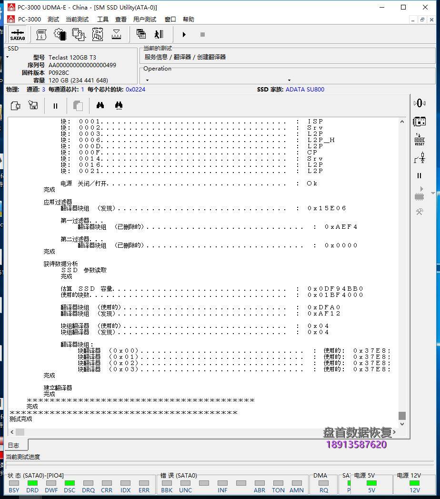Click the SATA0 port selector icon
Image resolution: width=440 pixels, height=499 pixels.
(x=18, y=34)
